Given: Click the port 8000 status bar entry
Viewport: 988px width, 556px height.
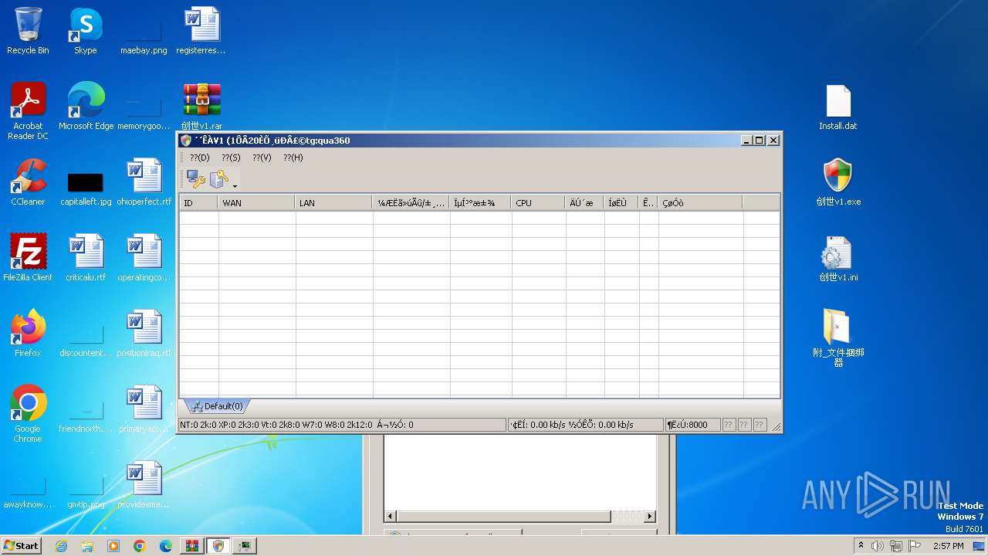Looking at the screenshot, I should (x=692, y=425).
